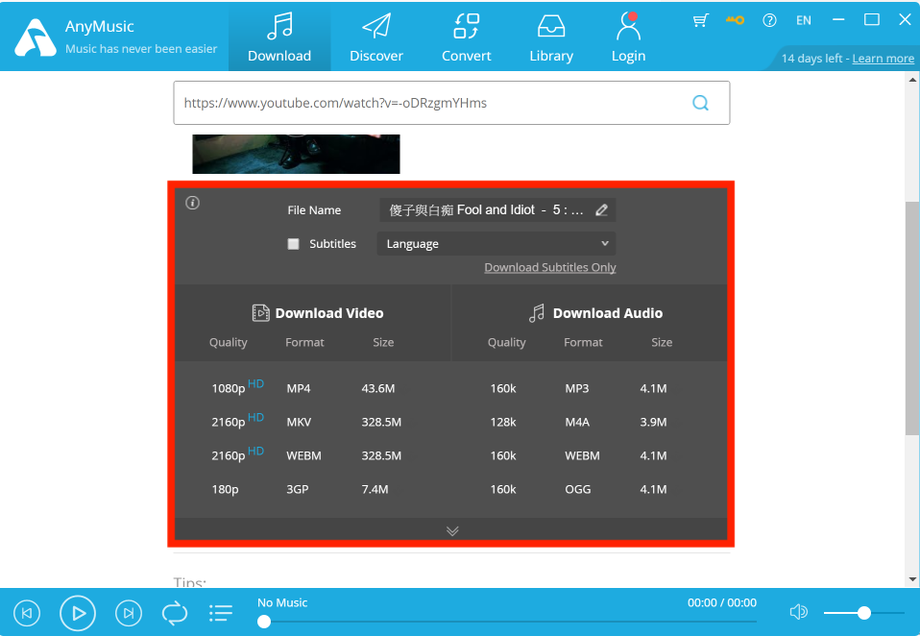Open the playlist queue icon
The image size is (920, 636).
tap(221, 613)
